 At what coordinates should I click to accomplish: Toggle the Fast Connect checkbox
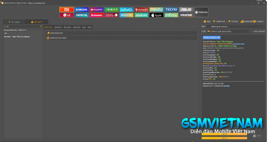(252, 31)
